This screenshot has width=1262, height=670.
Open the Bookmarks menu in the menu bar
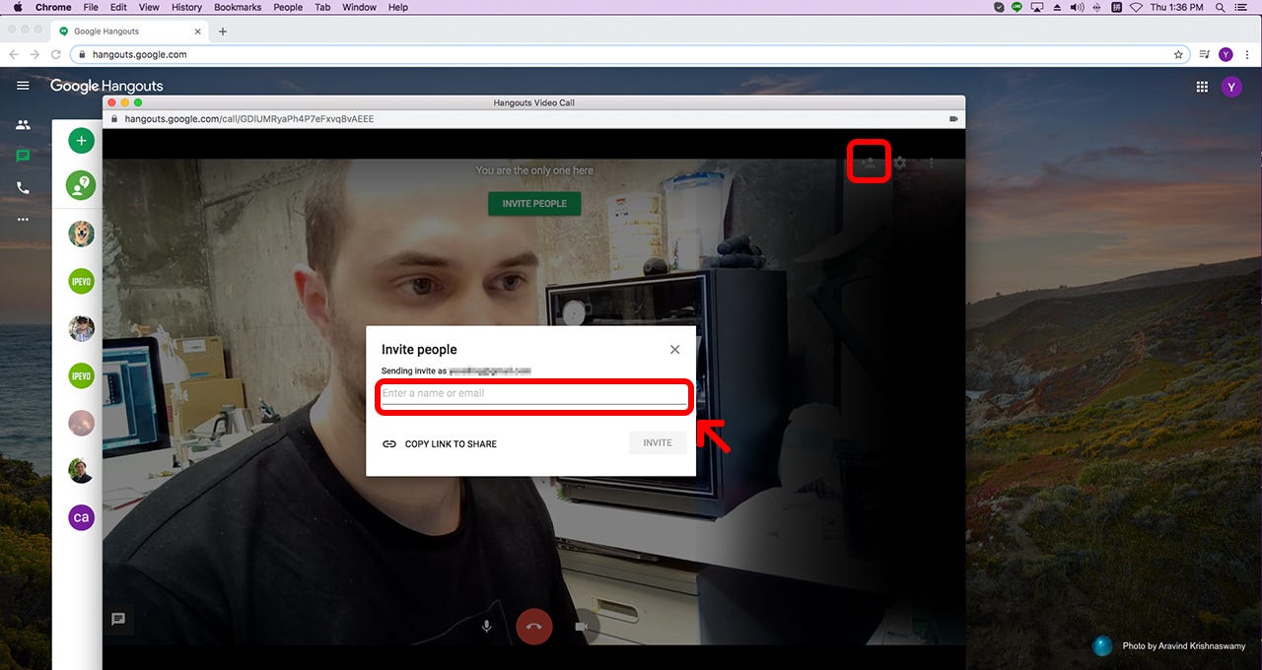[x=237, y=7]
